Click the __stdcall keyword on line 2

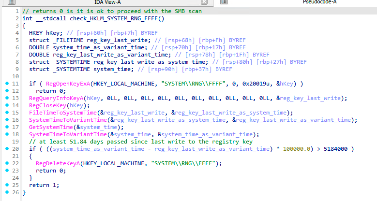pos(51,18)
